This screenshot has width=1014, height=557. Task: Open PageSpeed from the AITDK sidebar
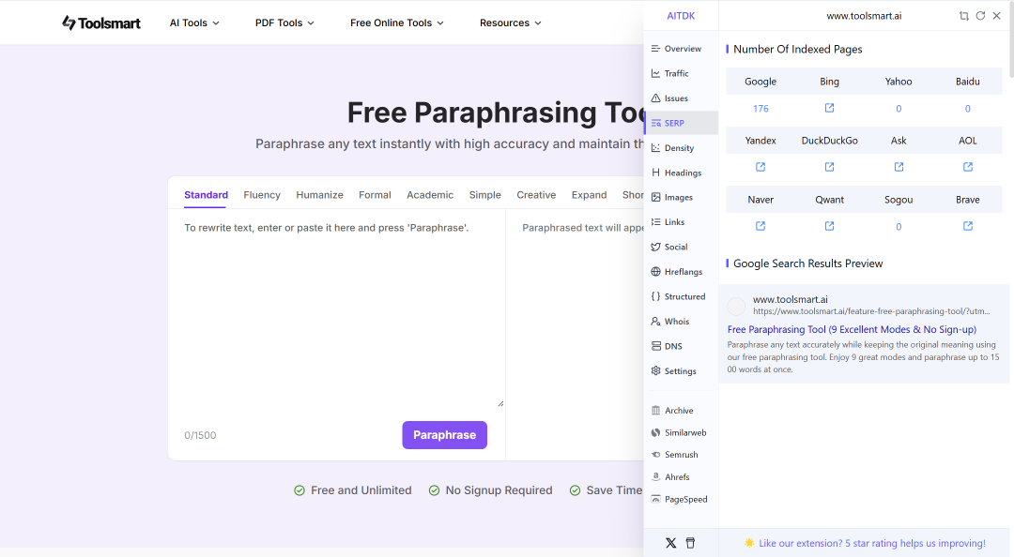click(x=681, y=500)
